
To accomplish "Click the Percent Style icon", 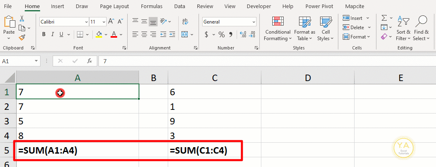I will [222, 34].
